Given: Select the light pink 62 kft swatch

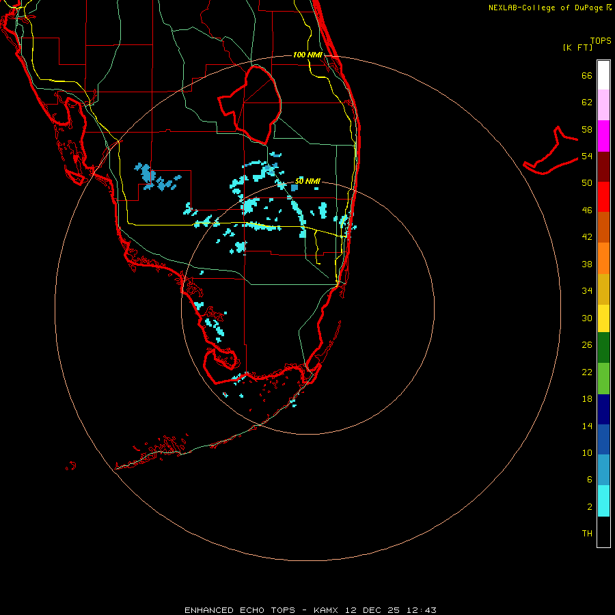Looking at the screenshot, I should click(603, 105).
